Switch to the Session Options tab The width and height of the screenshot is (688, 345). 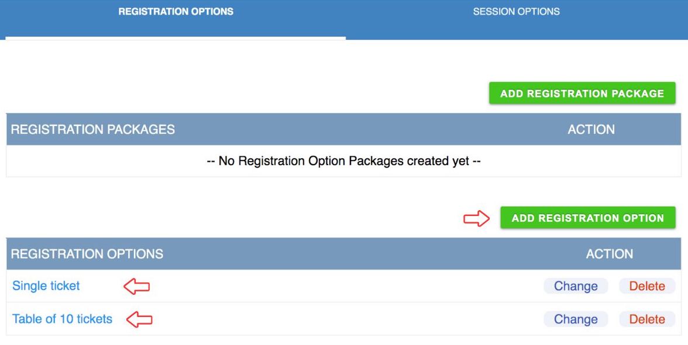(x=516, y=12)
